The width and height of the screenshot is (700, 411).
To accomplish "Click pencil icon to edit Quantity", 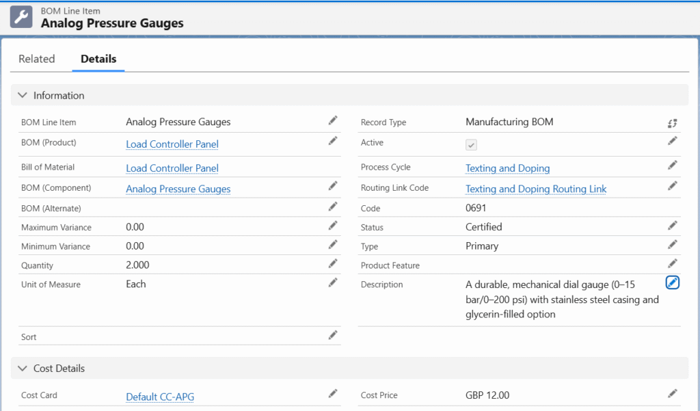I will [332, 264].
